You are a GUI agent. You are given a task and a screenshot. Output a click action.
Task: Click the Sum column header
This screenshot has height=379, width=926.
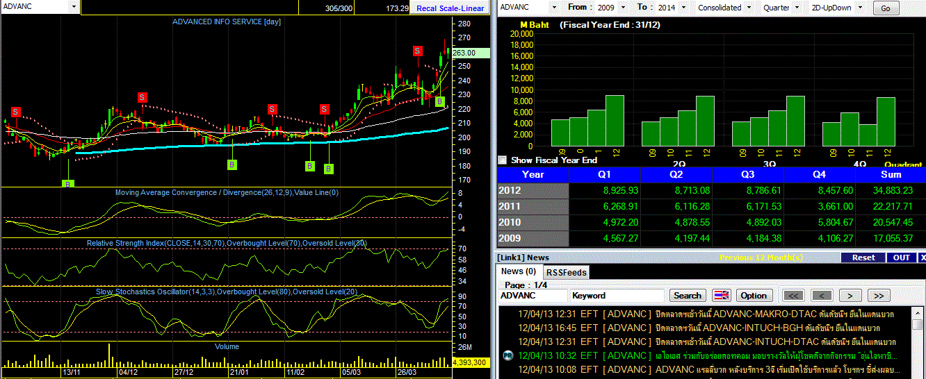891,174
